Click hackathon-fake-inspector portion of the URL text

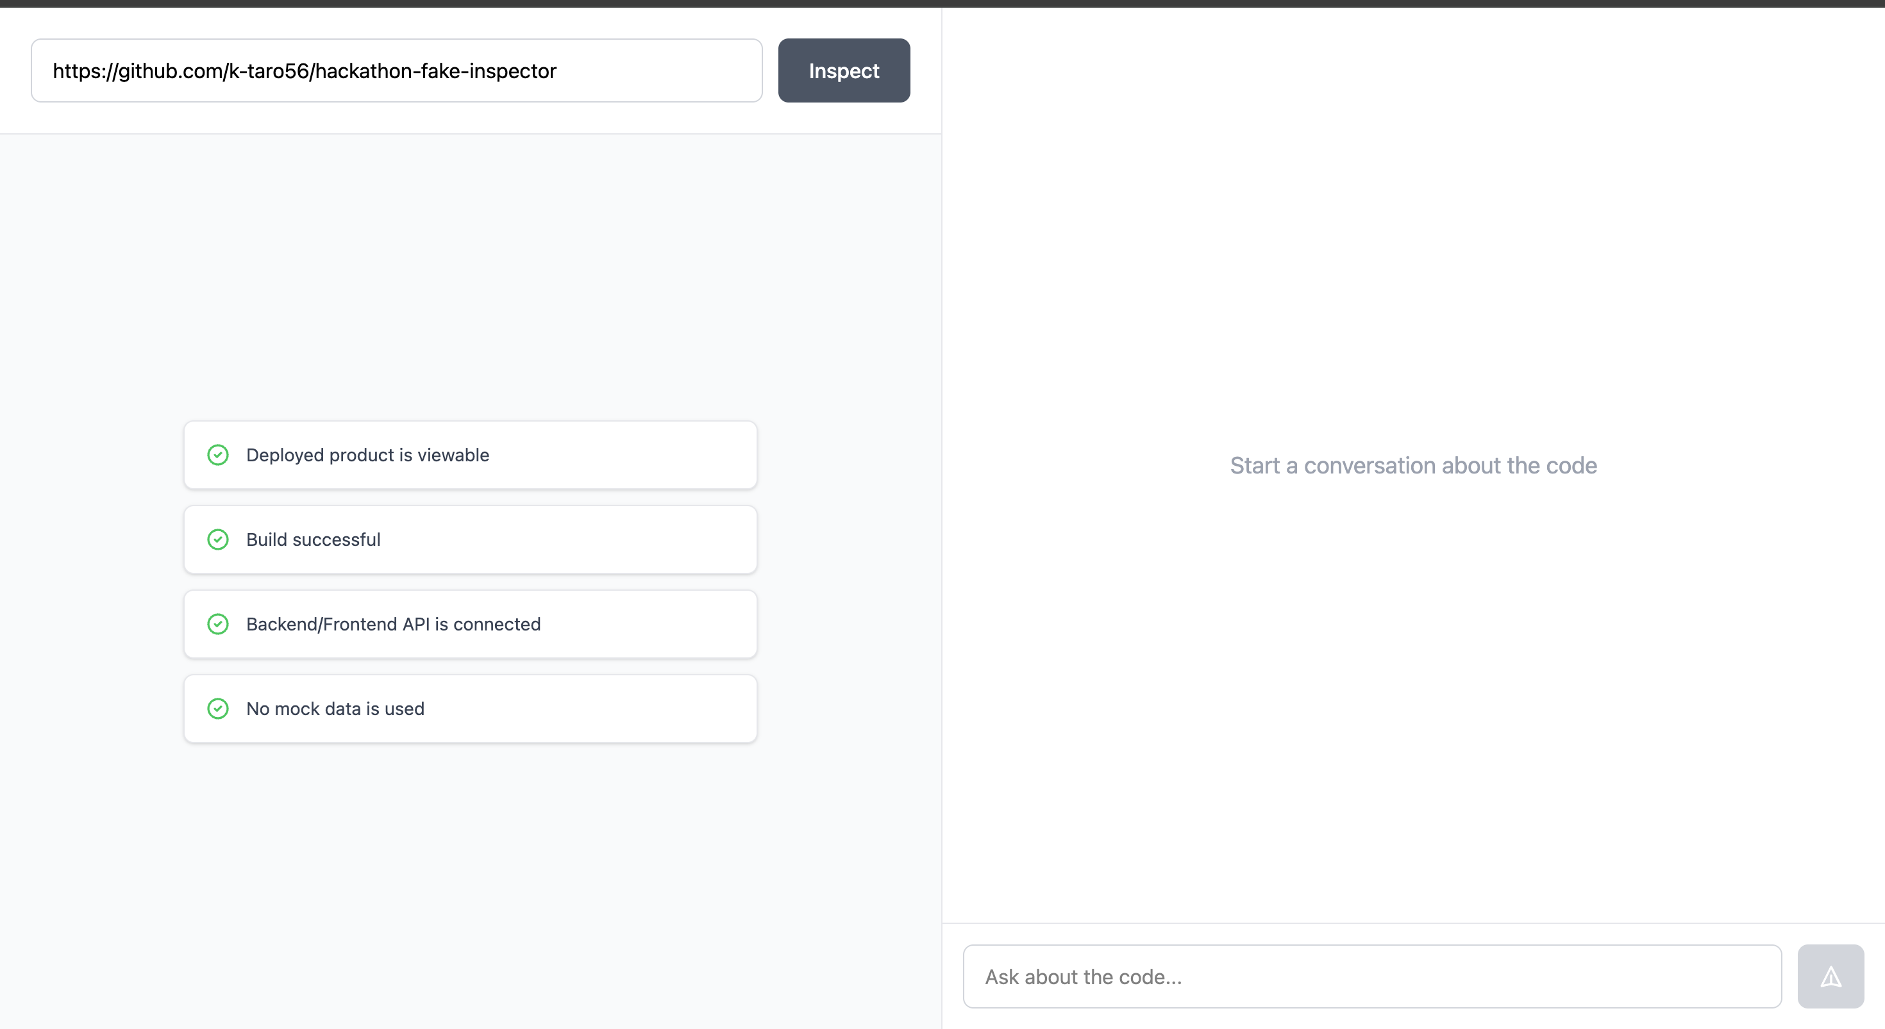click(x=435, y=71)
